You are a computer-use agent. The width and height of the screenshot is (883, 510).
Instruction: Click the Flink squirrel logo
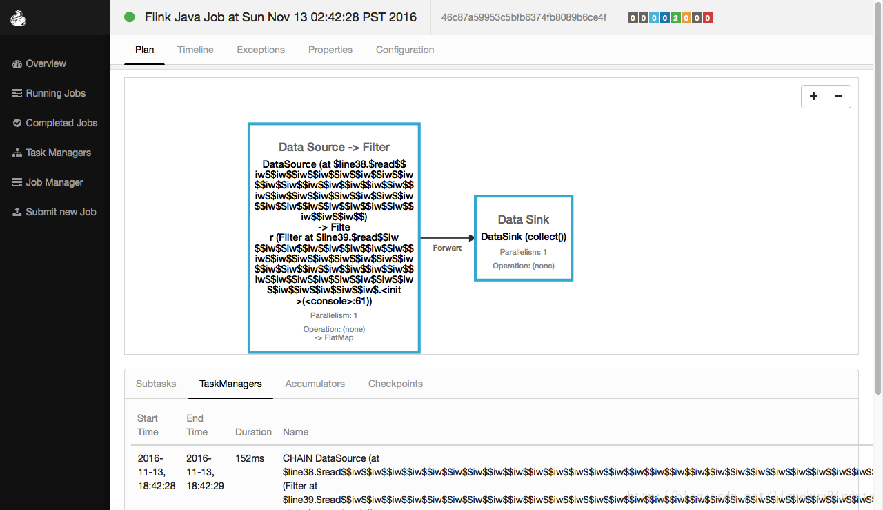point(18,18)
